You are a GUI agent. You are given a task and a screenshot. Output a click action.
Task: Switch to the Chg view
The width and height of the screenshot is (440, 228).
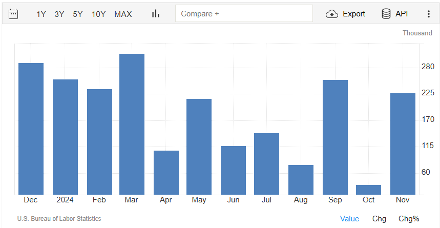click(379, 219)
